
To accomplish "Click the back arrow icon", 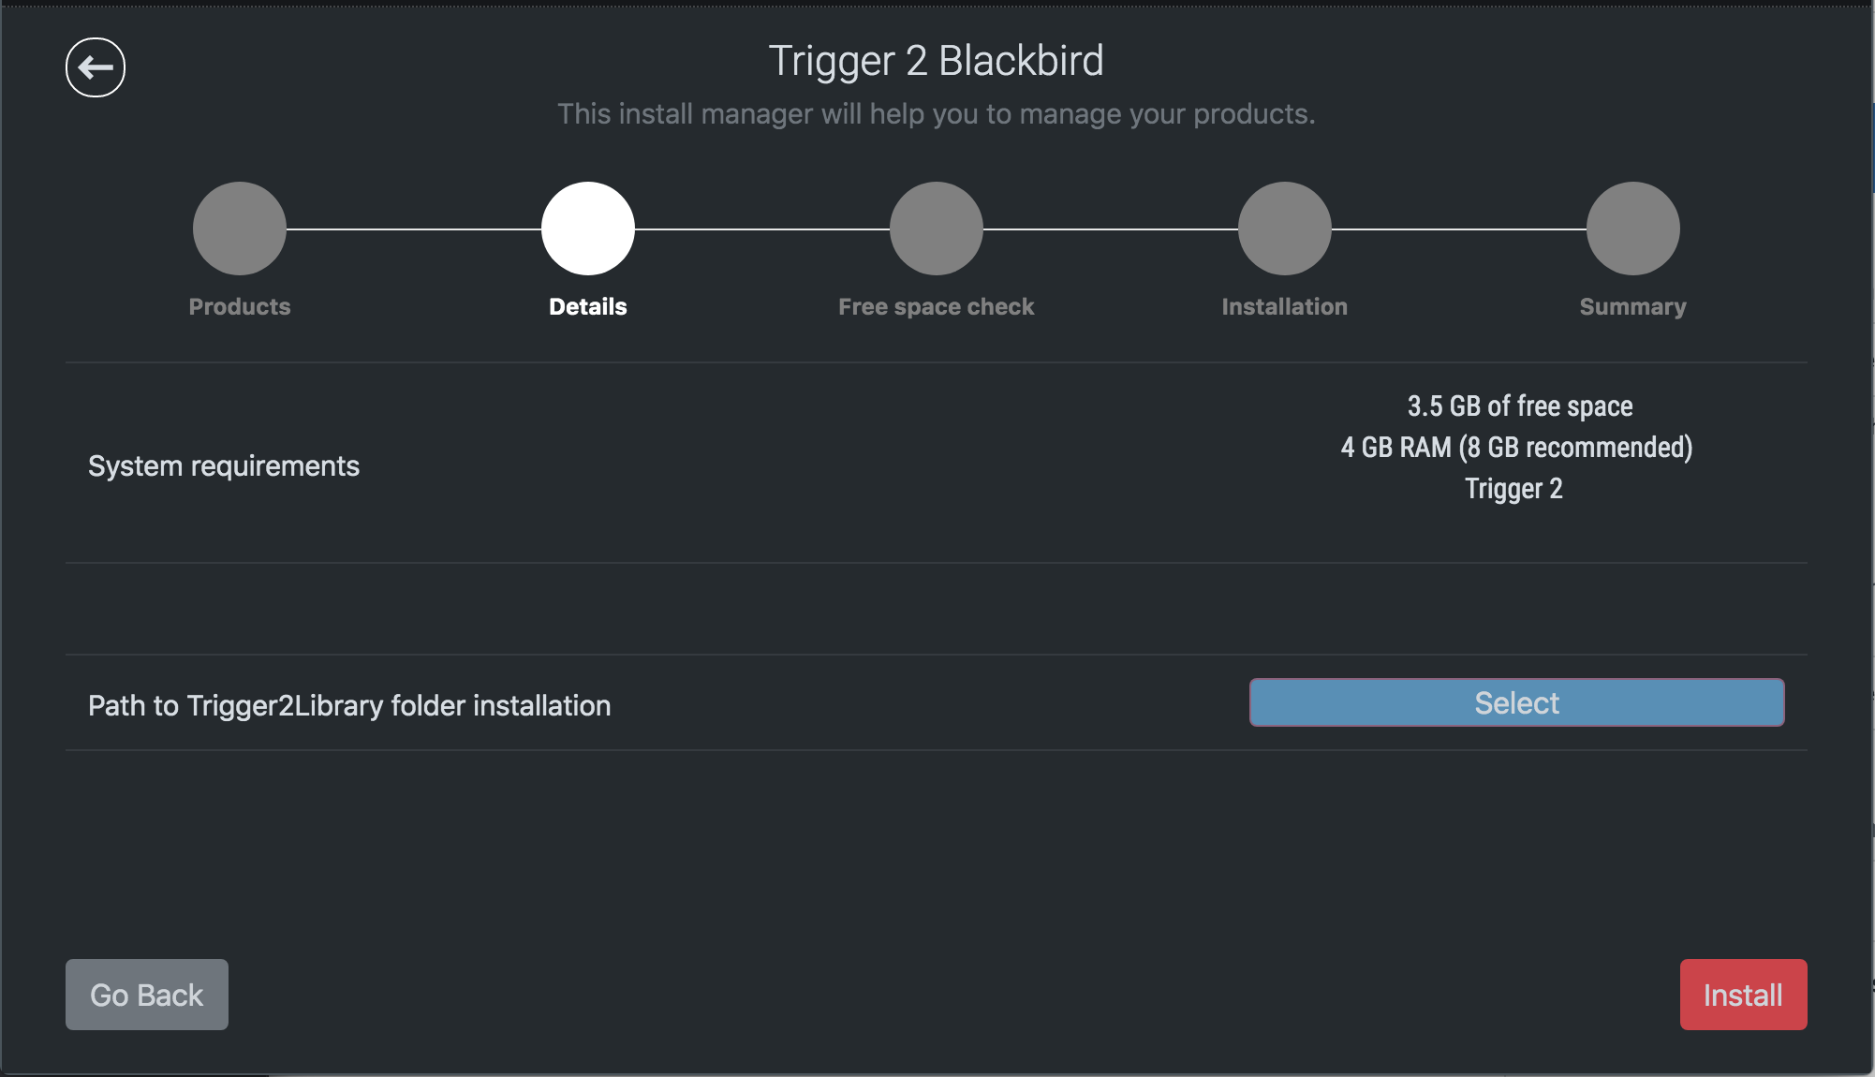I will coord(96,67).
